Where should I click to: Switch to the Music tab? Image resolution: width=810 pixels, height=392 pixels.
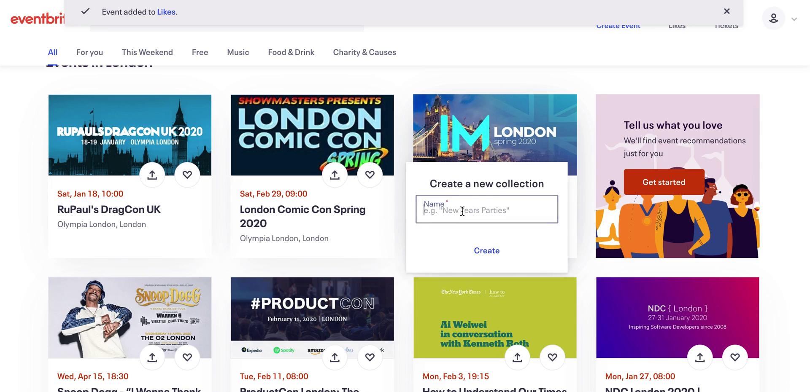[238, 52]
